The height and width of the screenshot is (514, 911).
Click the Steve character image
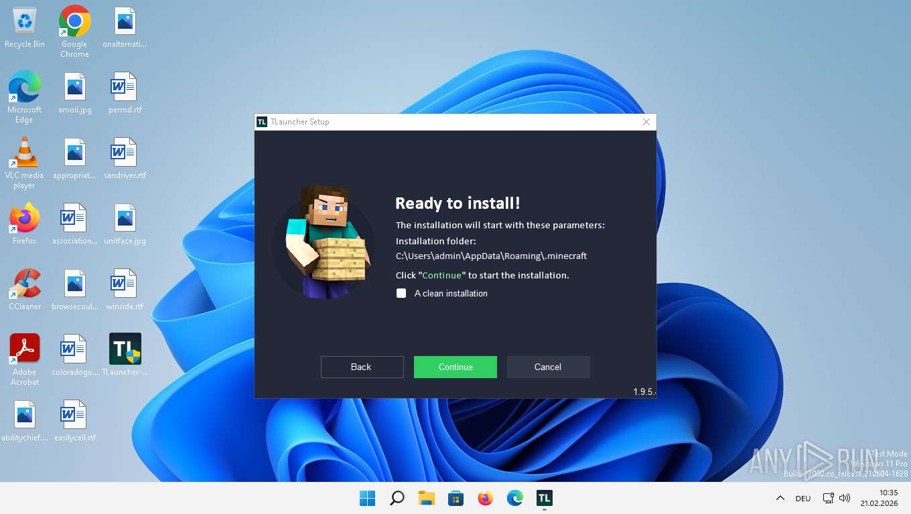point(325,242)
